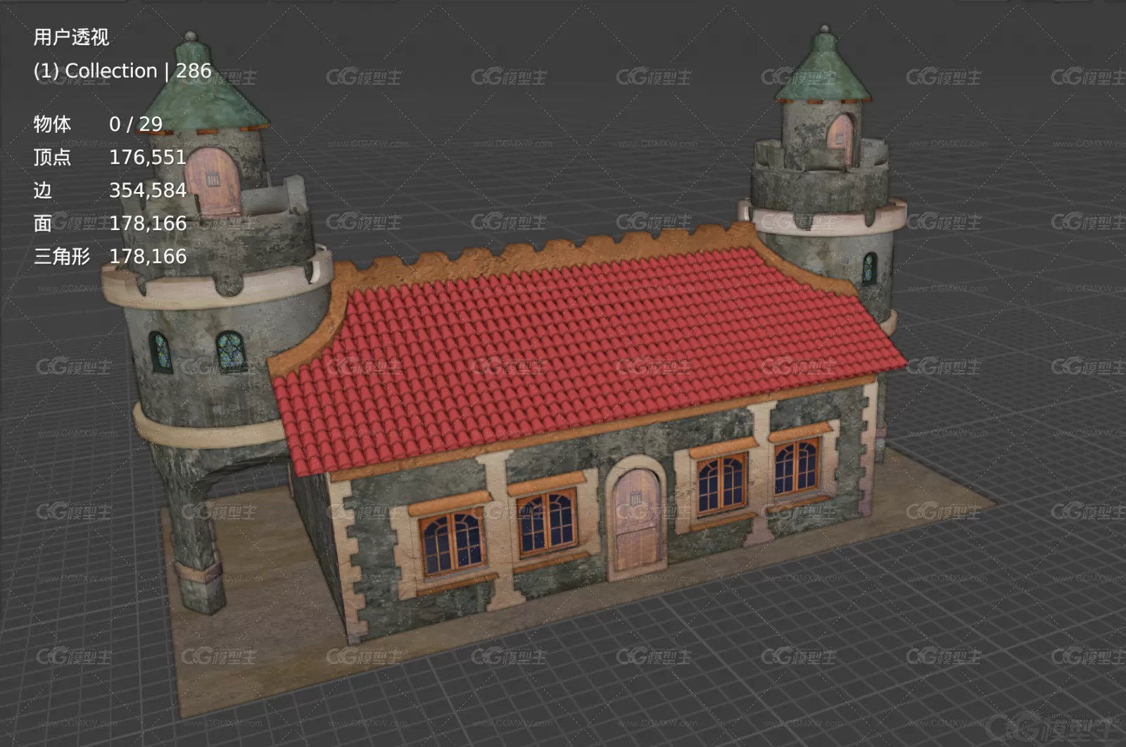1126x747 pixels.
Task: Click the faces value '178,166' beside 面
Action: [x=148, y=223]
